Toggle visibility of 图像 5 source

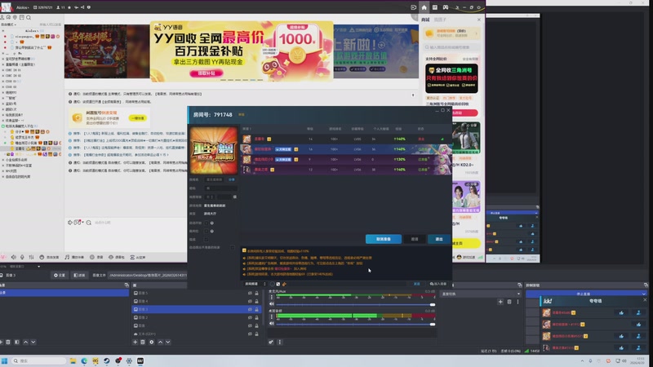coord(250,293)
